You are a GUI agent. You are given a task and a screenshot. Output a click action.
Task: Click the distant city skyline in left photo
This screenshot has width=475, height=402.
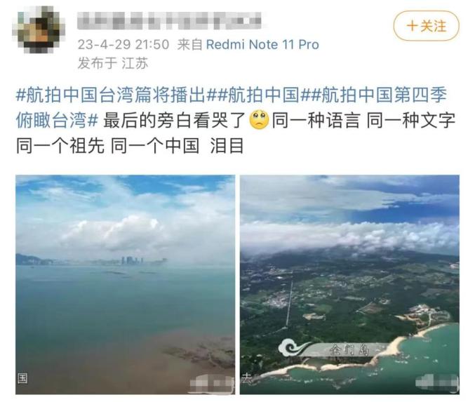tap(92, 260)
